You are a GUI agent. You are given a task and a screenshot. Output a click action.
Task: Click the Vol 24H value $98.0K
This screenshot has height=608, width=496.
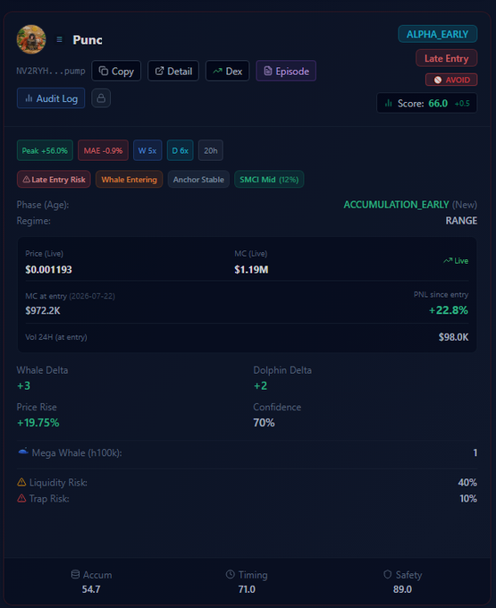(453, 337)
